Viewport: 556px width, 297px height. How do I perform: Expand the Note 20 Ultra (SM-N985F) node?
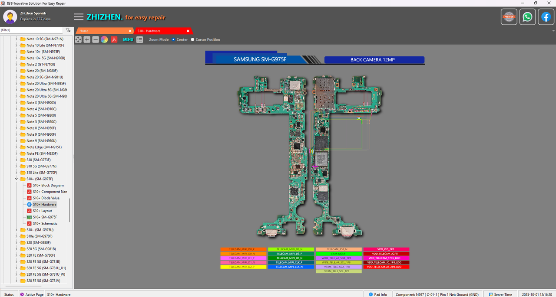[x=17, y=83]
